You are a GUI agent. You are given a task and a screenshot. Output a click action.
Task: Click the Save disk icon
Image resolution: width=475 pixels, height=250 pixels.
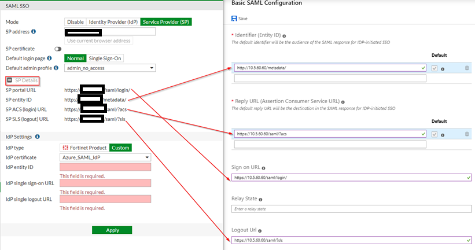pos(234,19)
